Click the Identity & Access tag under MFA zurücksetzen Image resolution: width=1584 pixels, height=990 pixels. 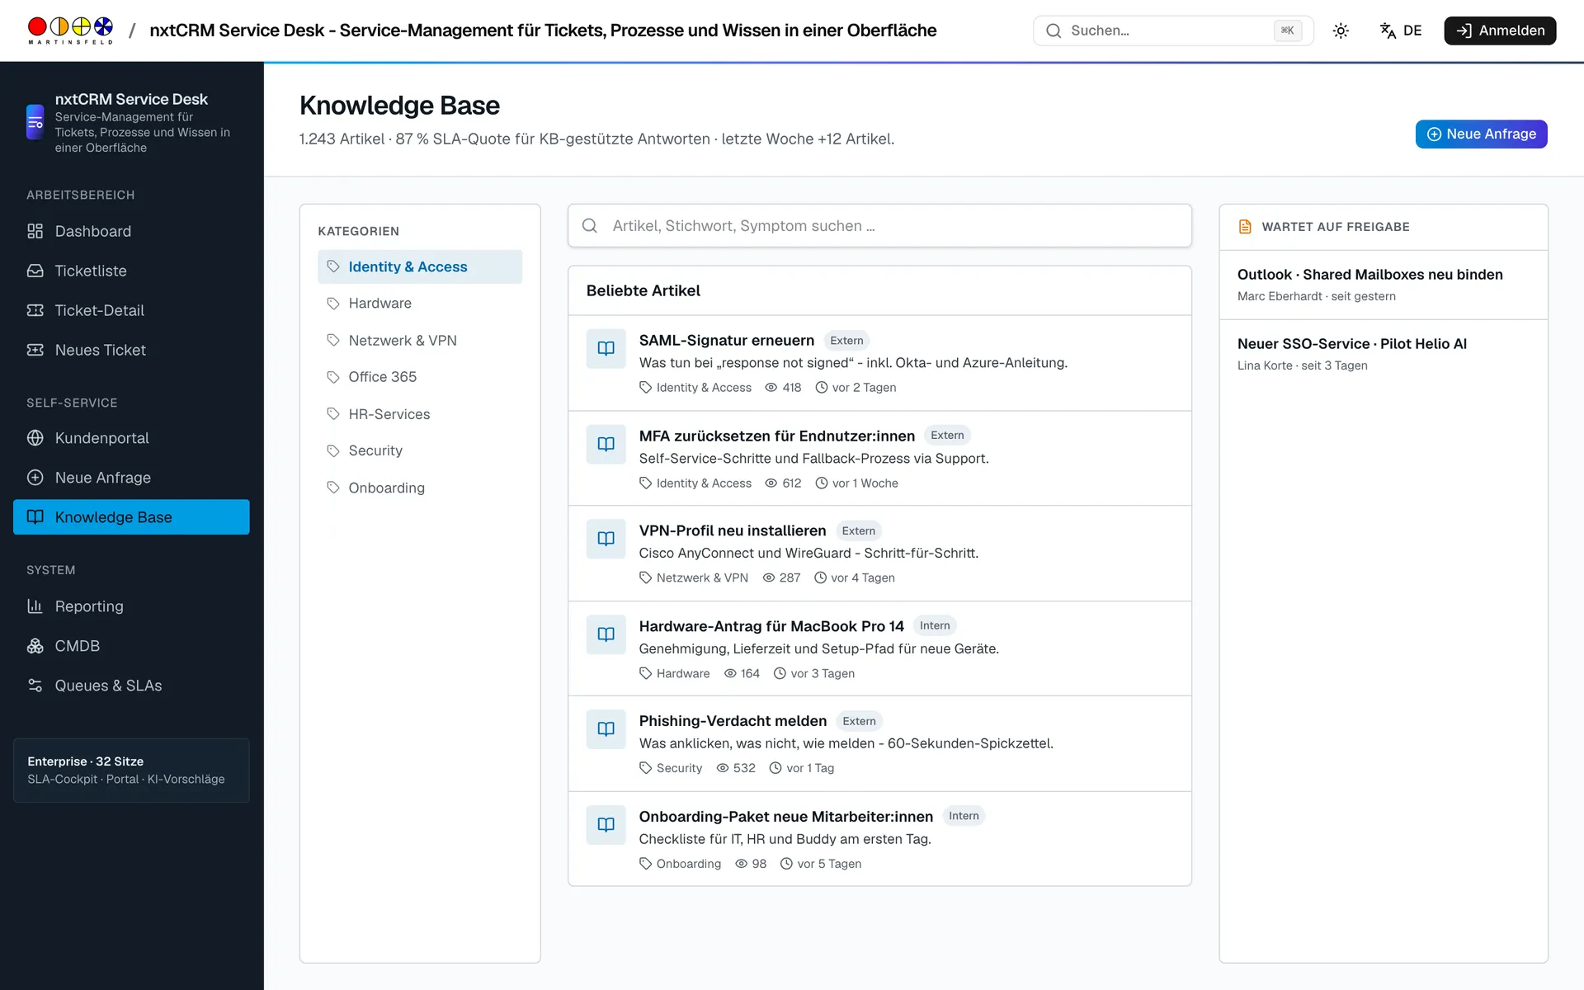(x=695, y=483)
